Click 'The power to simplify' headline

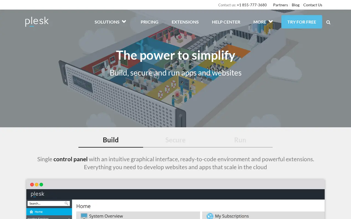[x=175, y=55]
